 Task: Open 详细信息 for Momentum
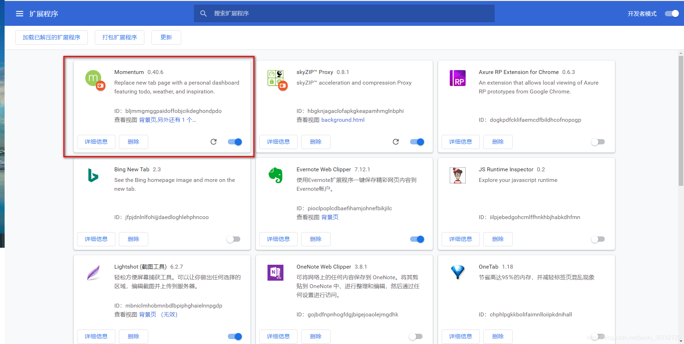(96, 142)
